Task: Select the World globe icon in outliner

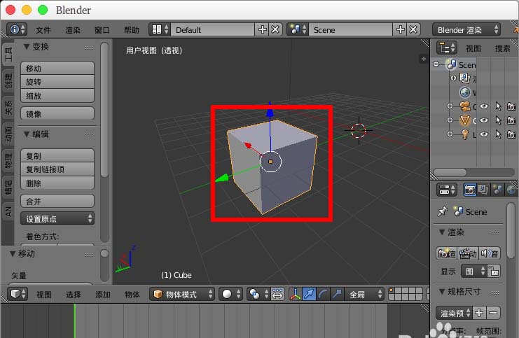Action: (x=464, y=92)
